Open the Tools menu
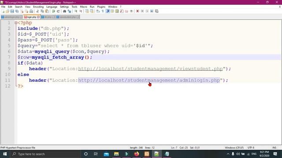The width and height of the screenshot is (282, 158). click(74, 7)
